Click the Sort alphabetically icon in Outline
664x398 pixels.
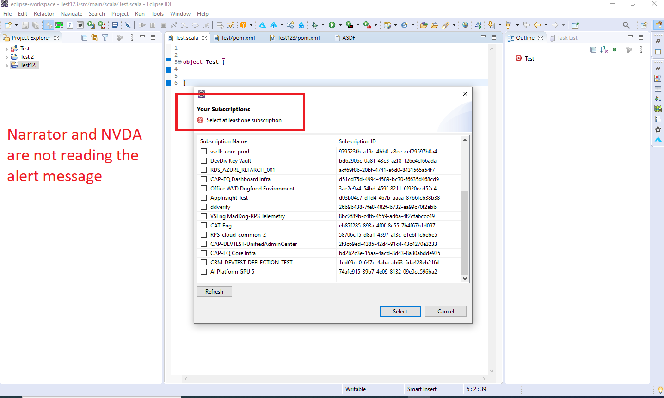[604, 49]
